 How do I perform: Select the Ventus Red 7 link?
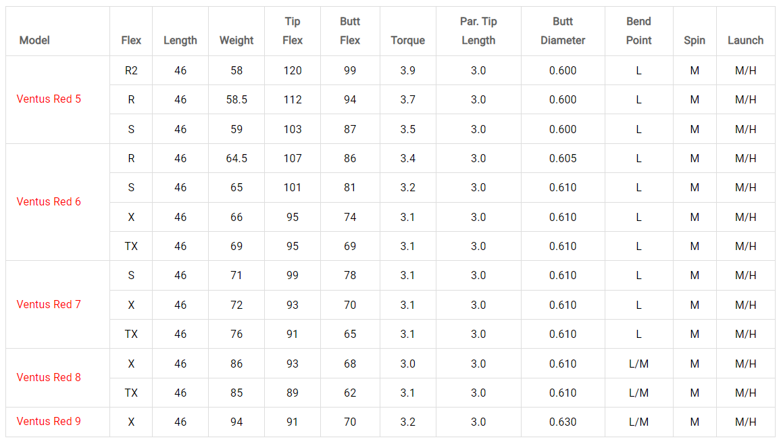click(x=49, y=305)
